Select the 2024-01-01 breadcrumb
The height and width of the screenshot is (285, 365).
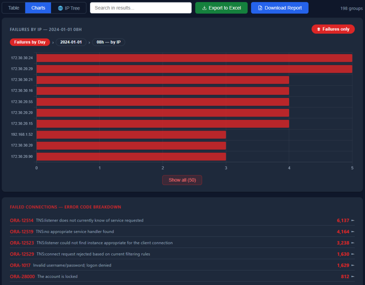[x=71, y=42]
